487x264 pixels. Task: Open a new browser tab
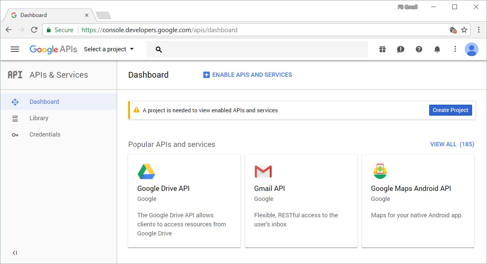pos(103,15)
